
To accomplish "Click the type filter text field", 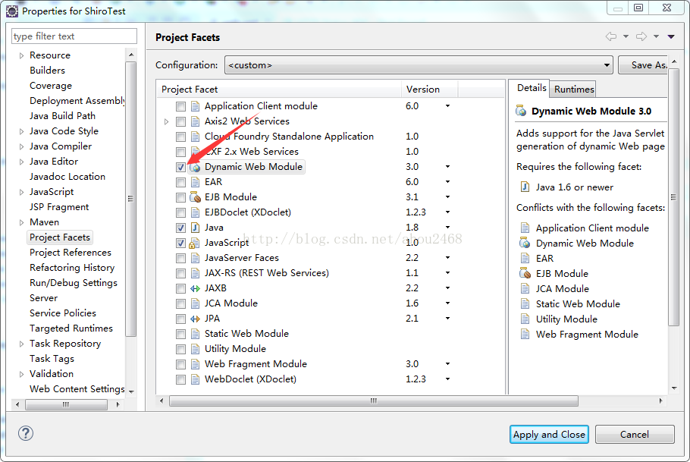I will tap(73, 36).
